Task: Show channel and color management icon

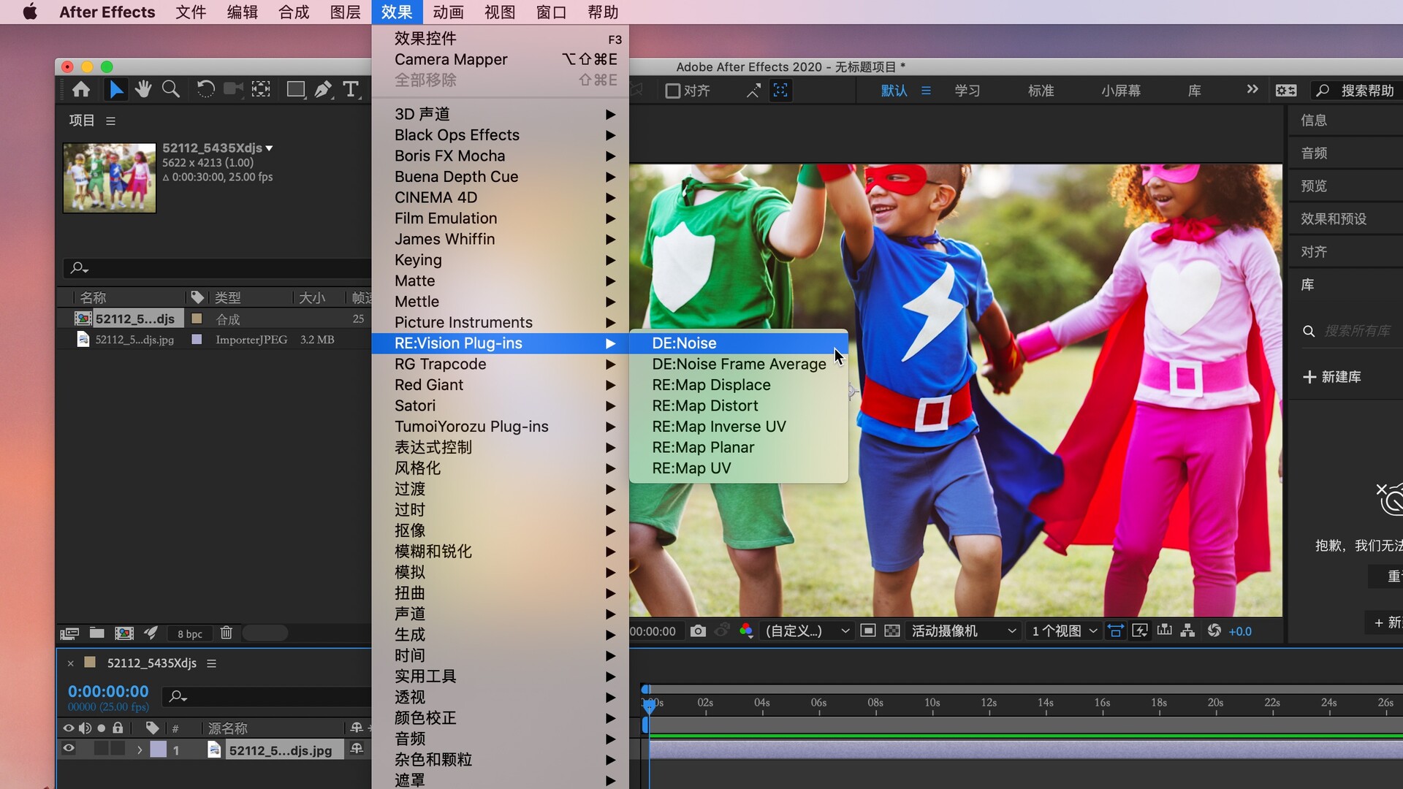Action: click(x=746, y=631)
